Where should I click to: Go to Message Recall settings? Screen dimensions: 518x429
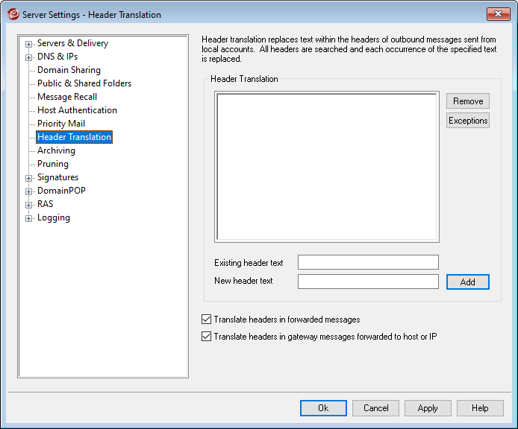tap(67, 97)
